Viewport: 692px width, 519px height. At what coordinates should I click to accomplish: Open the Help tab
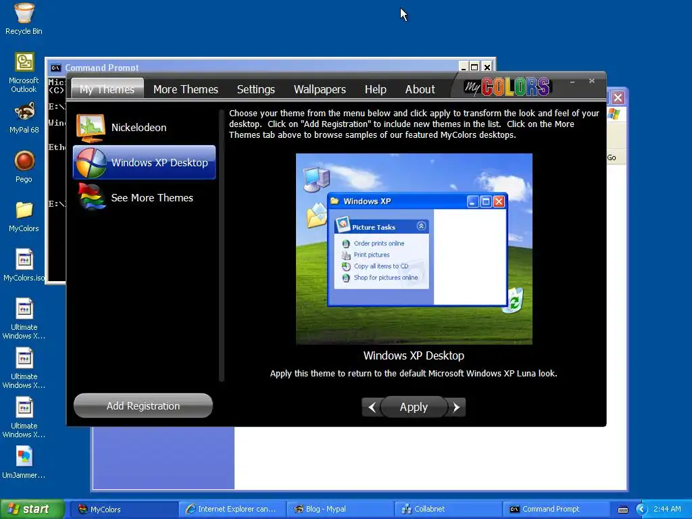click(x=376, y=89)
